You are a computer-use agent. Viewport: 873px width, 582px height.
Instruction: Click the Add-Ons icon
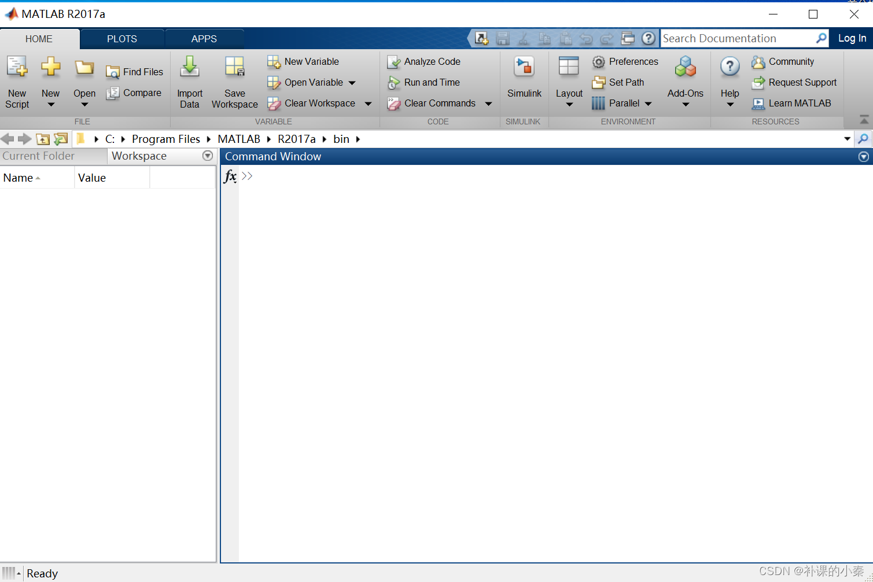click(x=686, y=67)
